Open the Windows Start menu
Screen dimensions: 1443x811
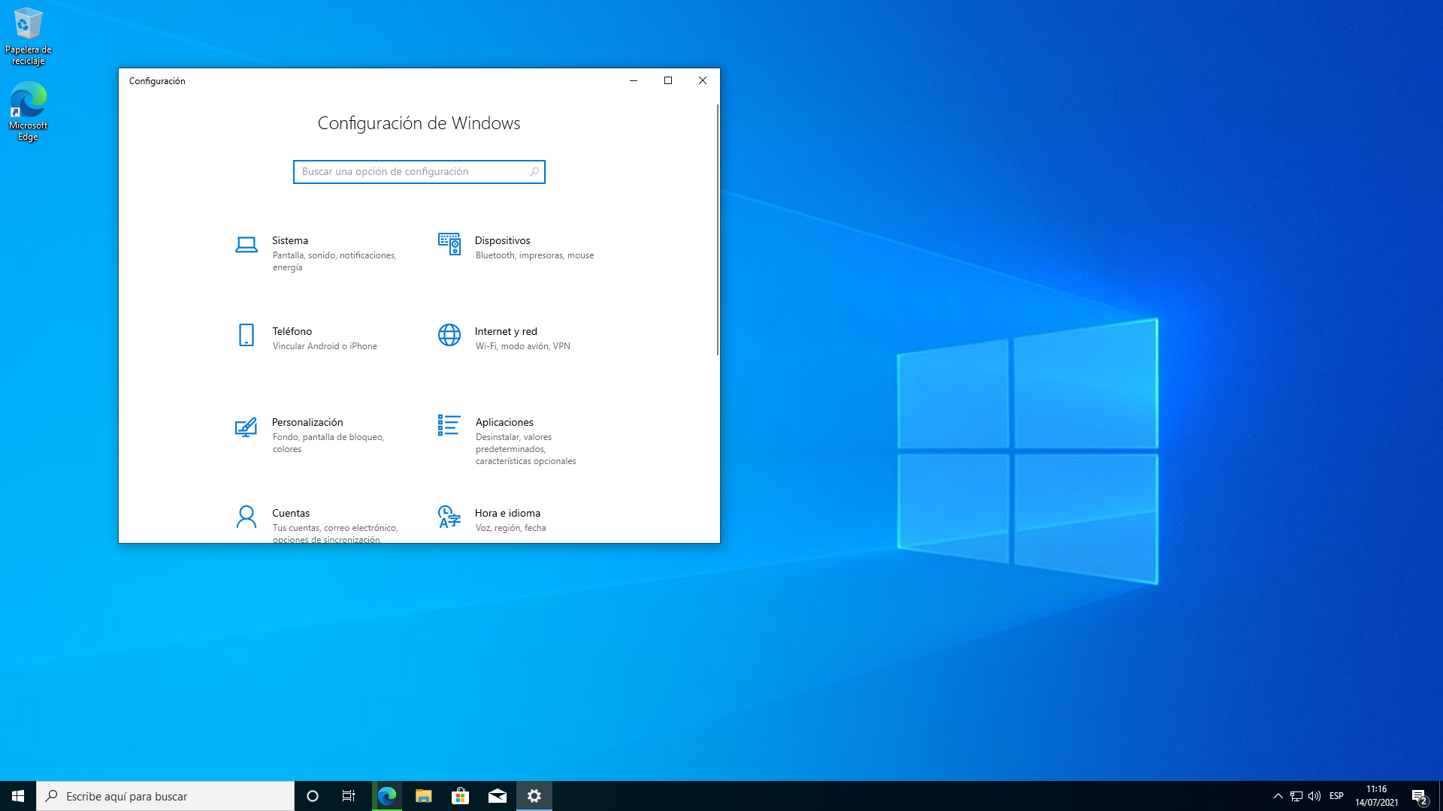click(x=18, y=796)
